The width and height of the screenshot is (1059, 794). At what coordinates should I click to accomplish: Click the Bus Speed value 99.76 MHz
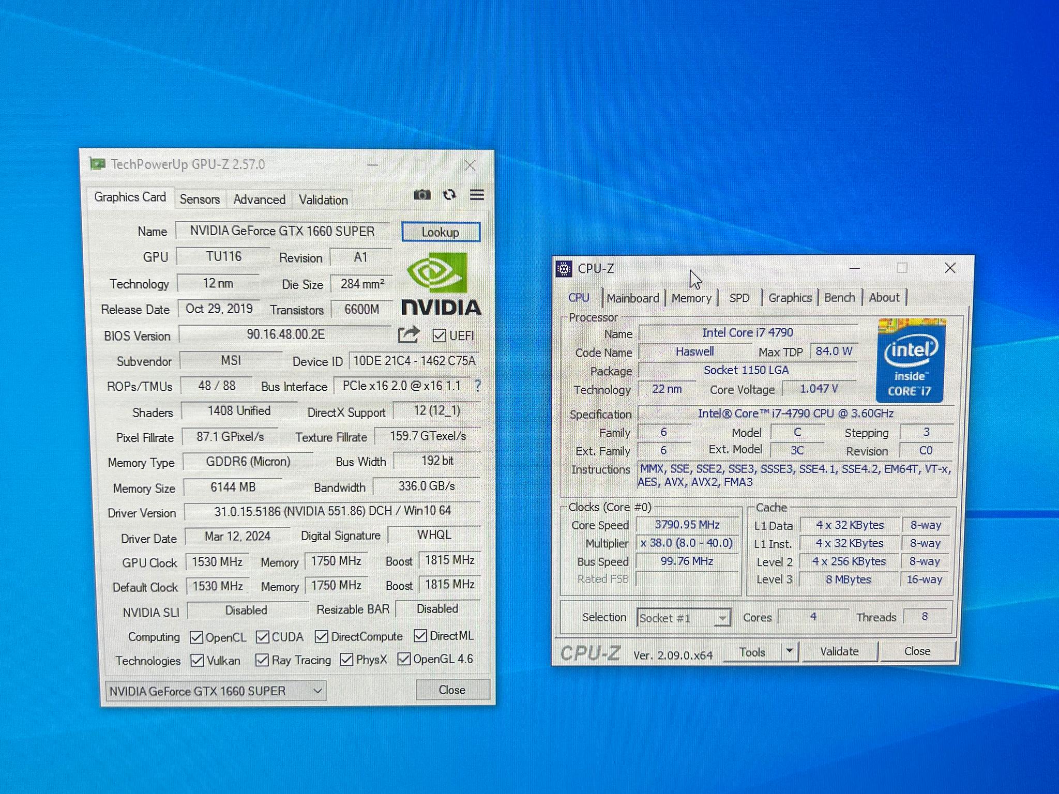point(687,561)
